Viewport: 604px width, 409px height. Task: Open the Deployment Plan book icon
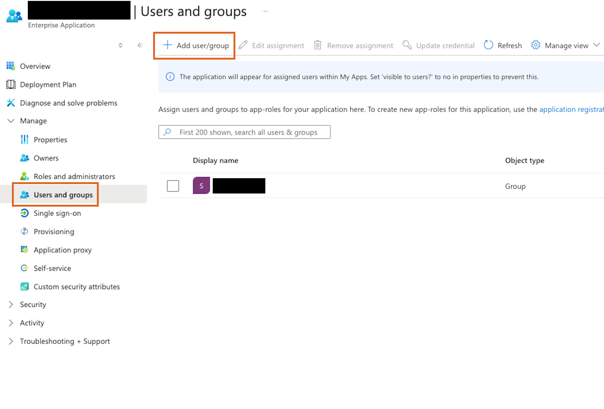click(x=11, y=84)
